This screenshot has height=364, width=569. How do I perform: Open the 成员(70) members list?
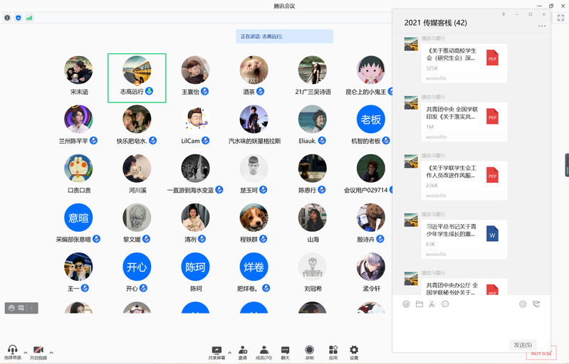click(x=263, y=350)
